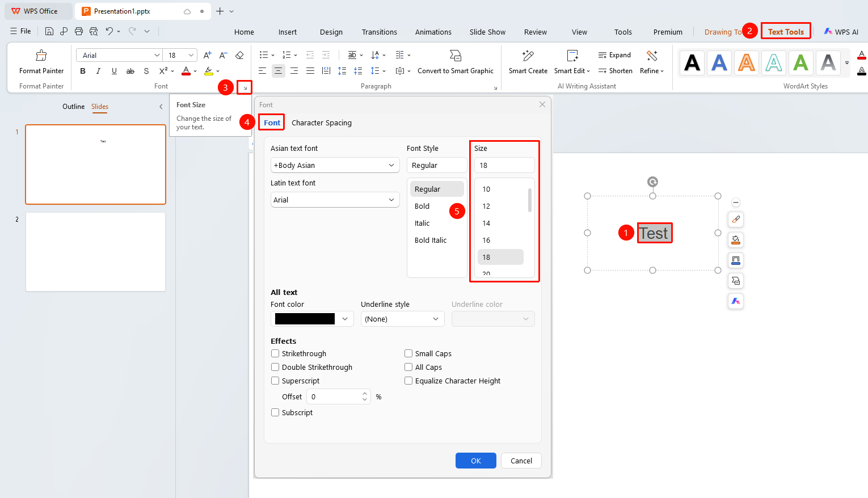Screen dimensions: 868x498
Task: Switch to the Character Spacing tab
Action: click(322, 123)
